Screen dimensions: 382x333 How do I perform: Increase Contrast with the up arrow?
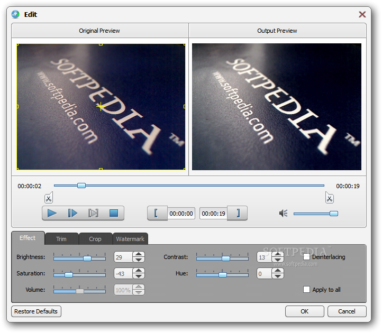click(x=278, y=254)
